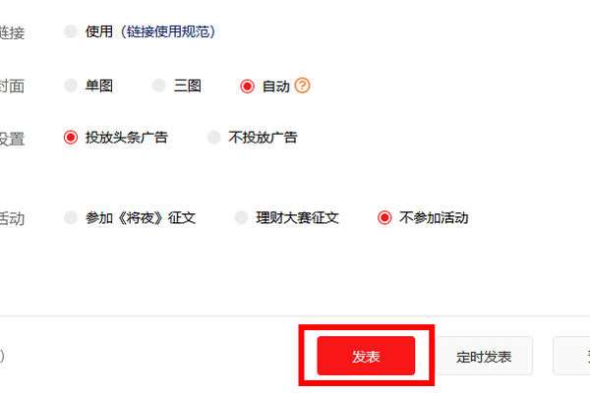
Task: Click the 链接 row label at top
Action: tap(12, 32)
